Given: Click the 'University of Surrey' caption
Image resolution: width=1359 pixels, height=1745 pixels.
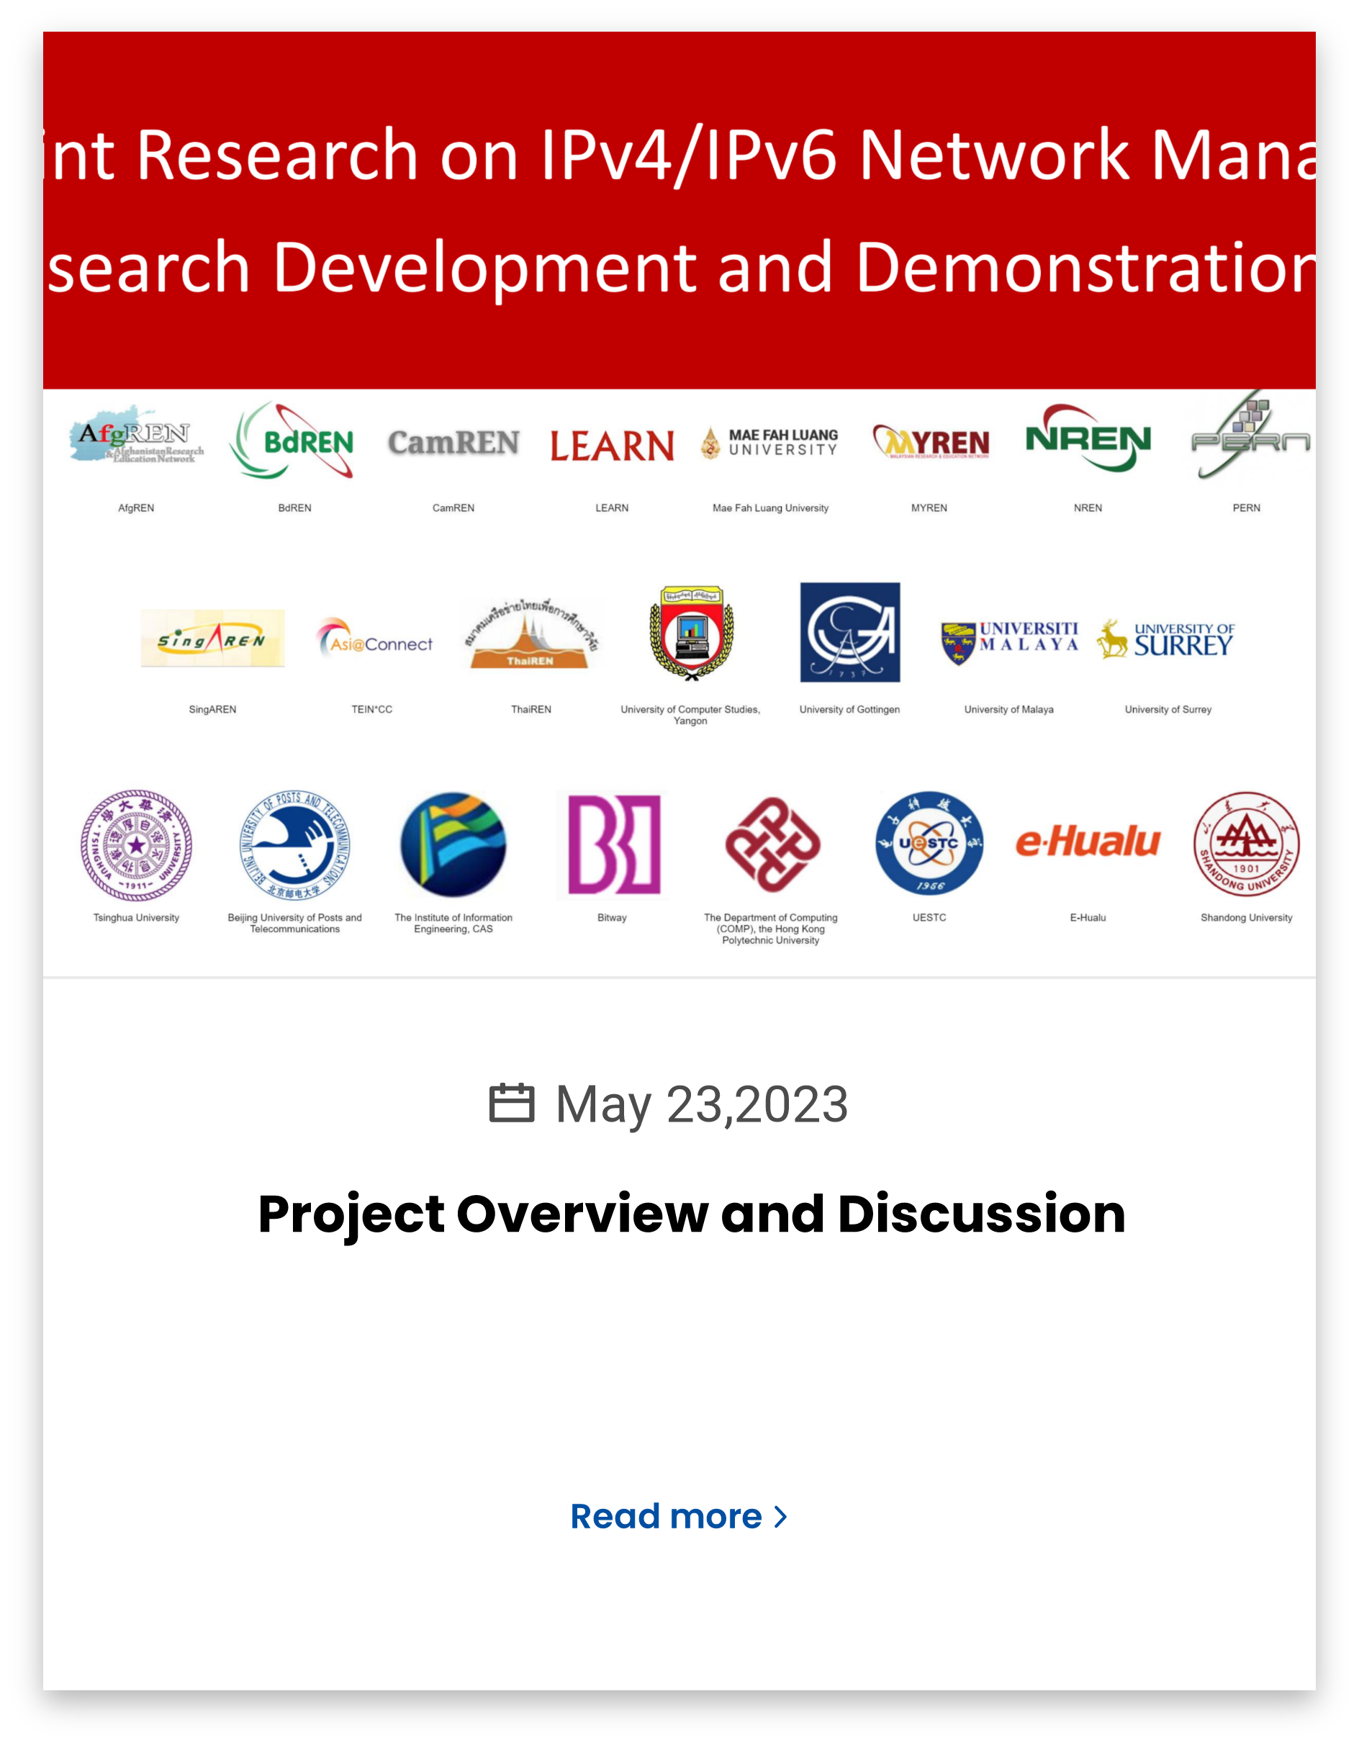Looking at the screenshot, I should pos(1168,710).
